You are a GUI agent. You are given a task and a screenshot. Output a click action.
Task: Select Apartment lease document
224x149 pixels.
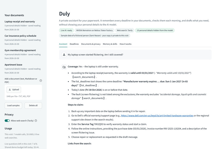[x=13, y=65]
